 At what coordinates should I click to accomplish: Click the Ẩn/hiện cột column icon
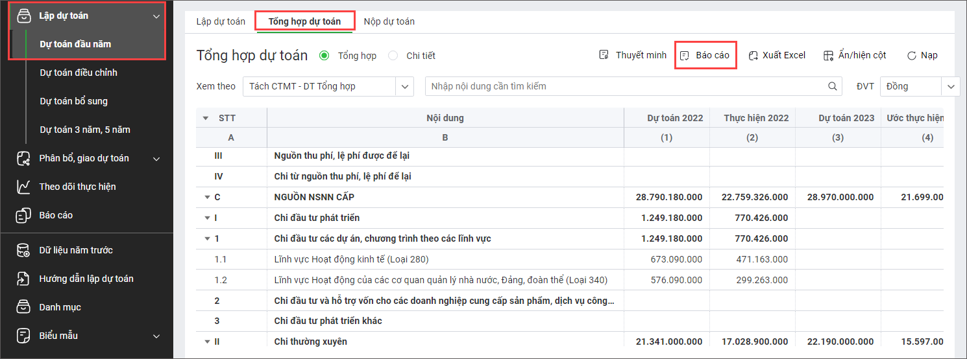(x=829, y=56)
